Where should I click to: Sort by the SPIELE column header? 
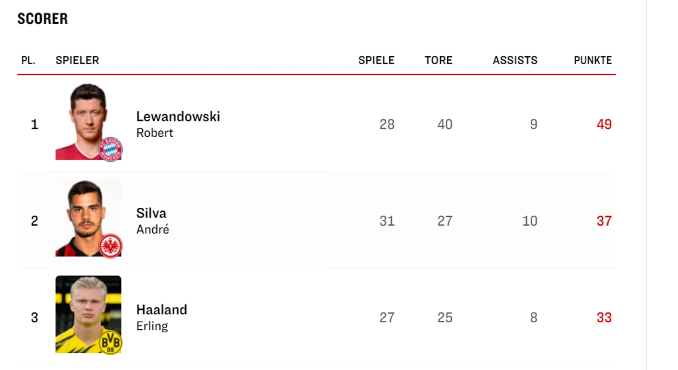(x=377, y=60)
